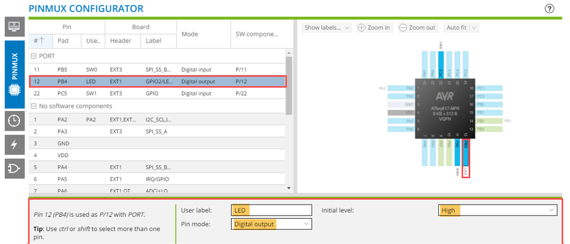
Task: Click the Auto fit button
Action: click(x=457, y=28)
